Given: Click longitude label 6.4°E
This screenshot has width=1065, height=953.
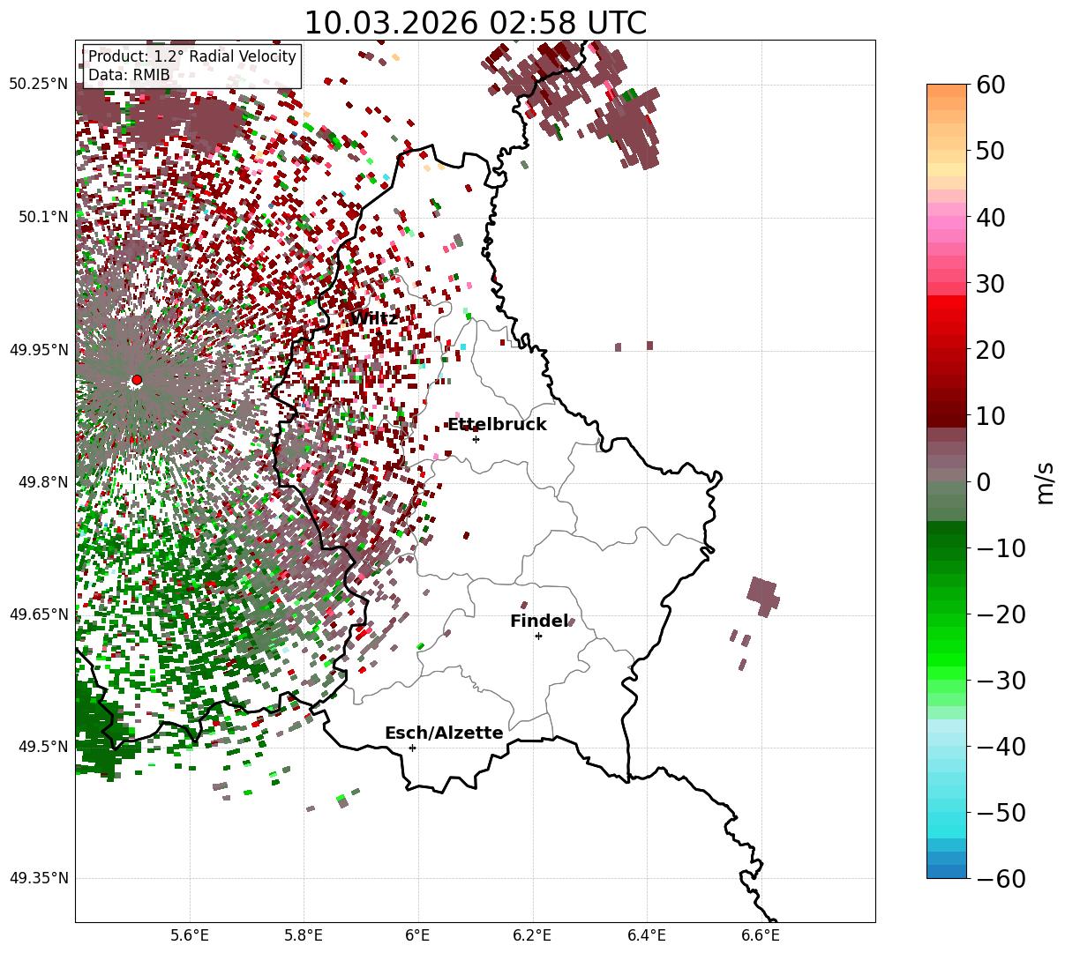Looking at the screenshot, I should 647,935.
